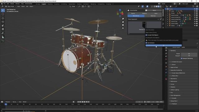The image size is (199, 112).
Task: Open the Output properties tab icon
Action: tap(166, 50)
